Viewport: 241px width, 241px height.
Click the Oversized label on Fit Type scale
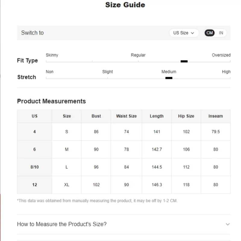pos(221,55)
